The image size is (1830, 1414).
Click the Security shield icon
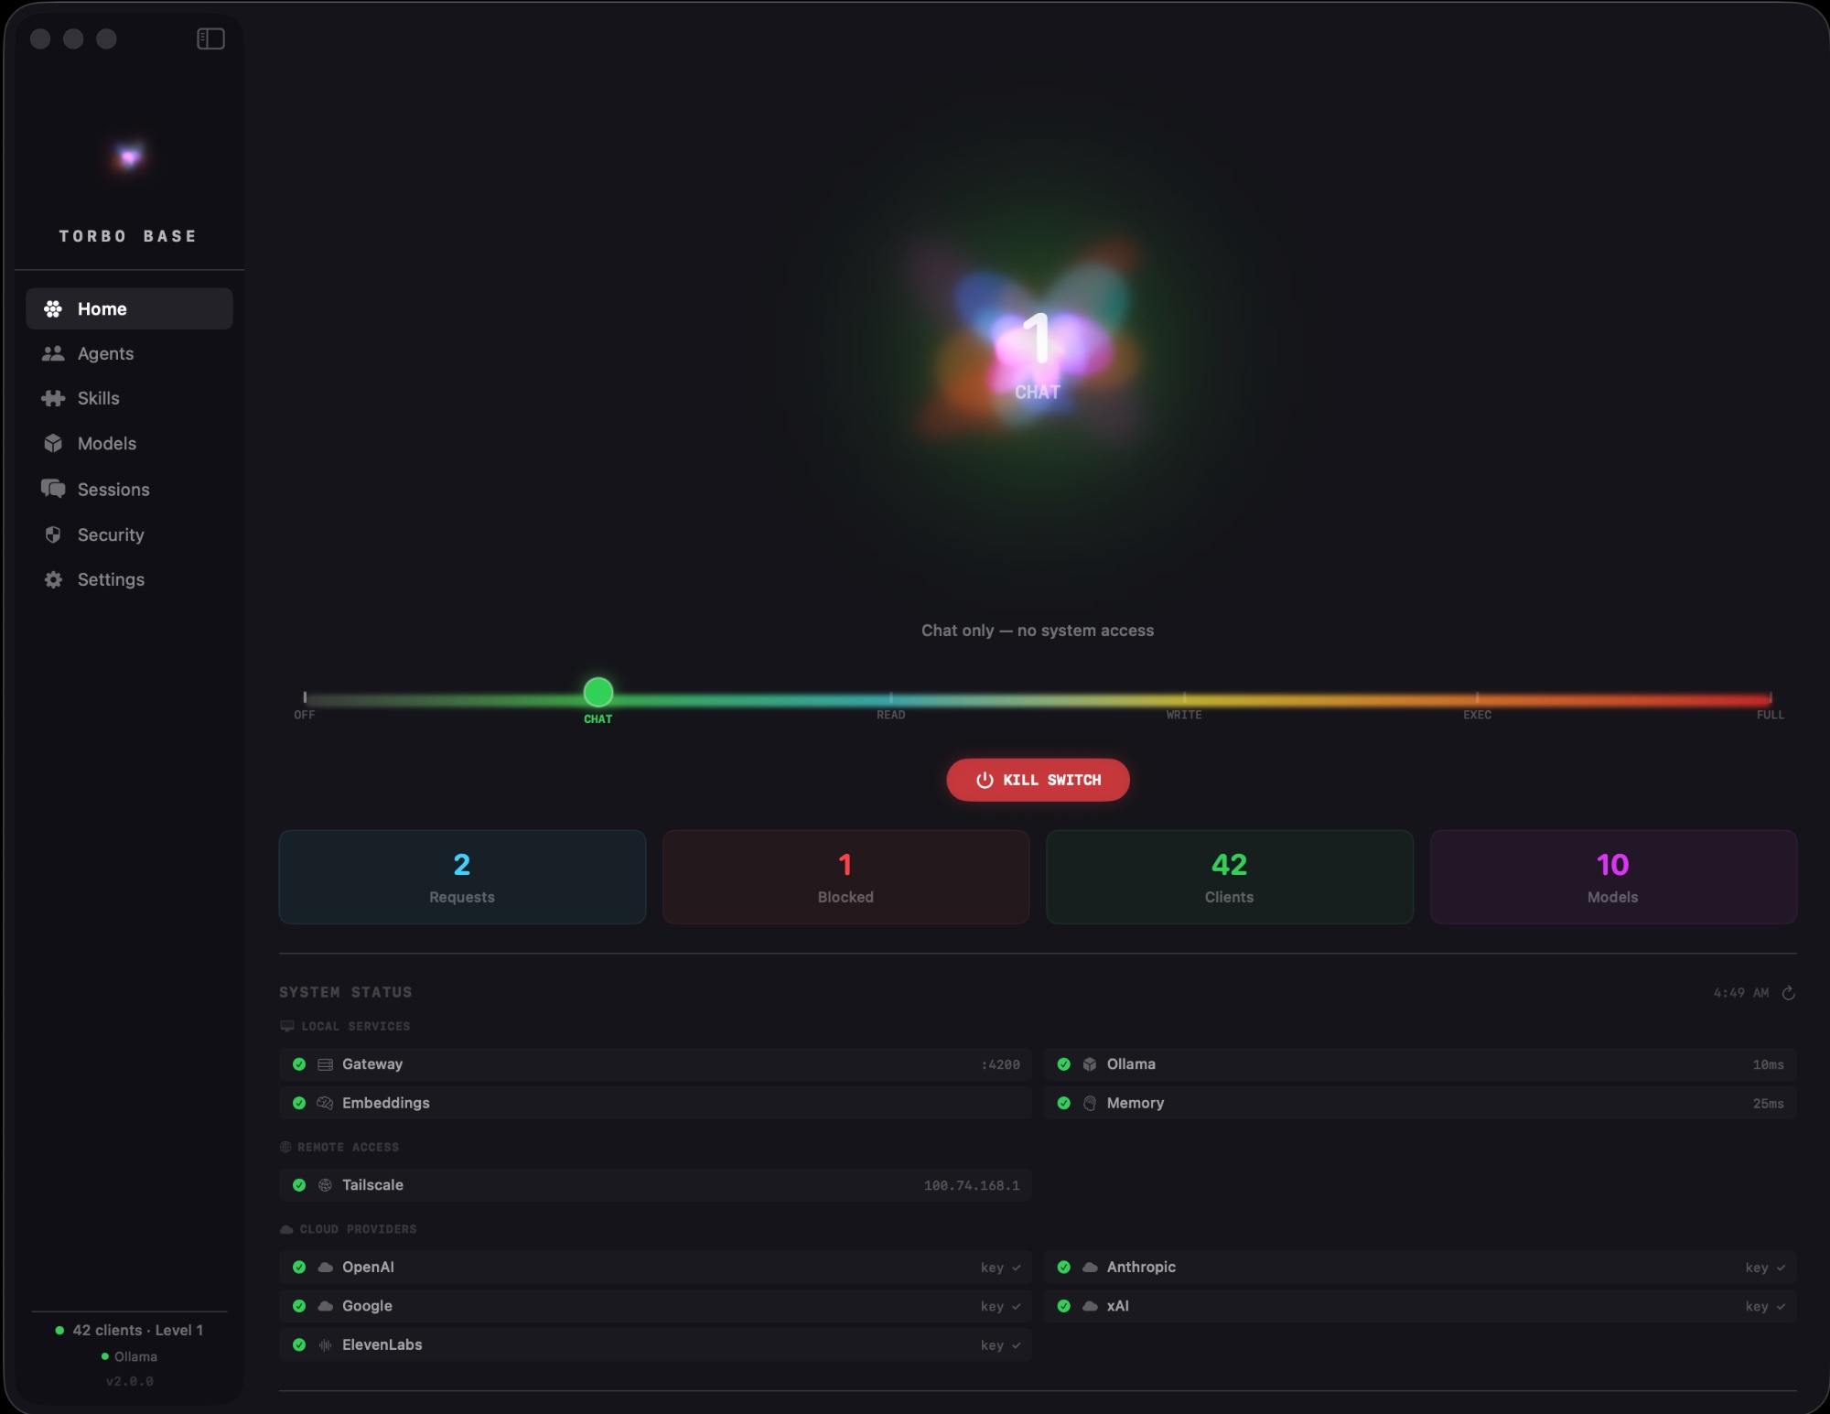pyautogui.click(x=54, y=534)
